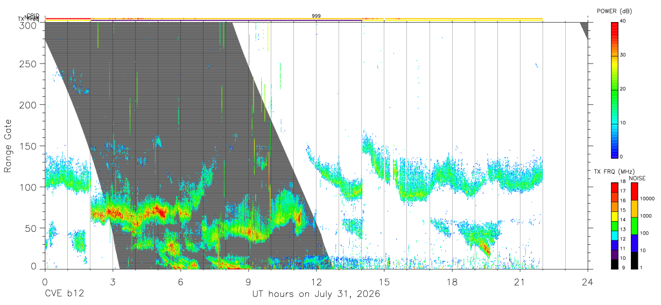This screenshot has height=305, width=661.
Task: Click the green 13–14 MHz TX FRQ swatch
Action: [614, 226]
